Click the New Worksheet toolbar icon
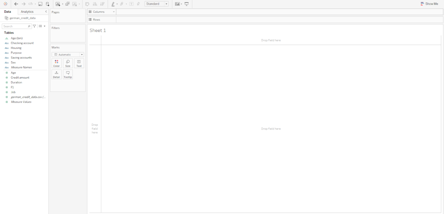 [58, 4]
